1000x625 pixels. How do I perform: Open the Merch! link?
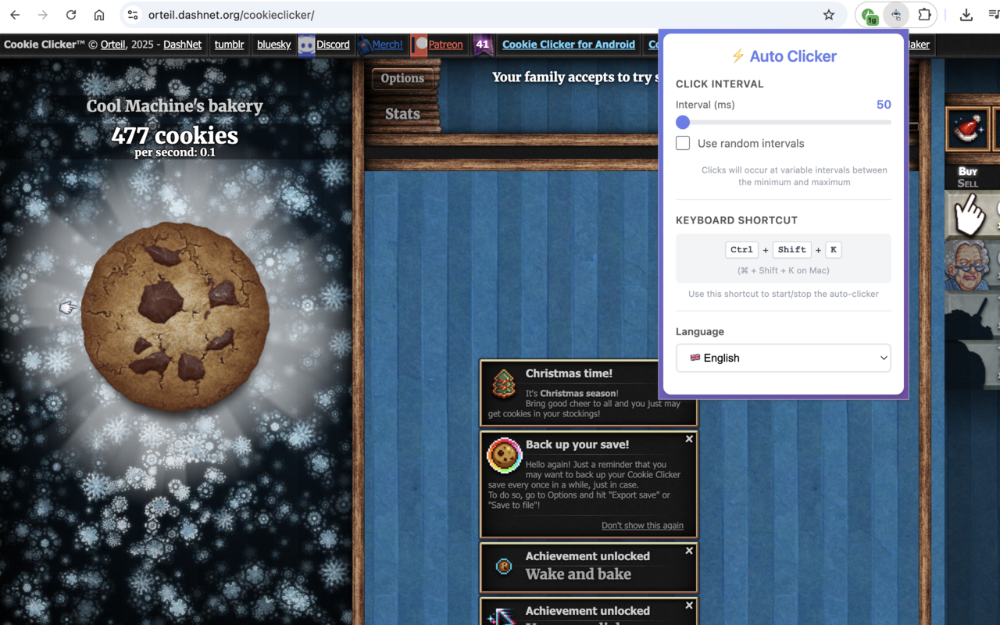387,45
